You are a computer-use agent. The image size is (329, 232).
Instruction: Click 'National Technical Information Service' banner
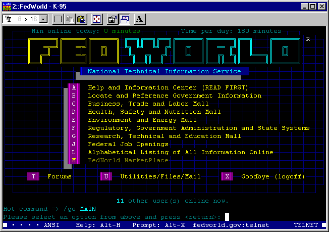pyautogui.click(x=164, y=71)
